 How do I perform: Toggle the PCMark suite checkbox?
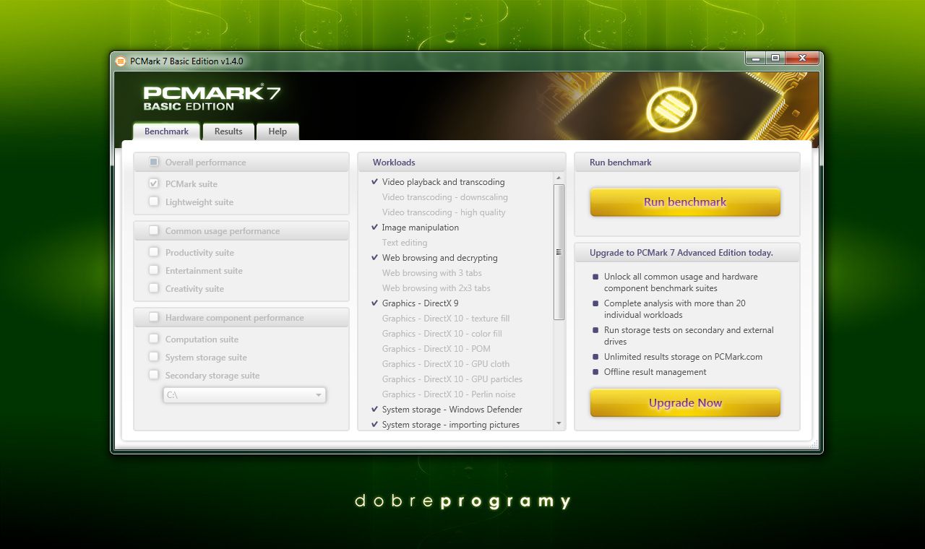click(x=154, y=183)
